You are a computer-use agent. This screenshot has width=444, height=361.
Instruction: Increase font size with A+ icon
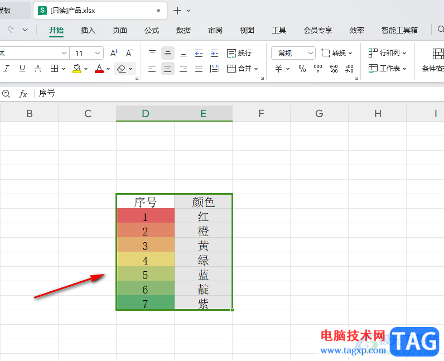(114, 53)
